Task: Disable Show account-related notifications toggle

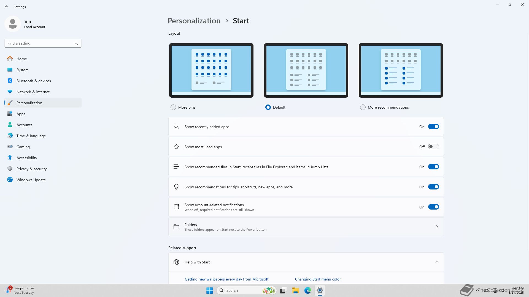Action: [433, 207]
